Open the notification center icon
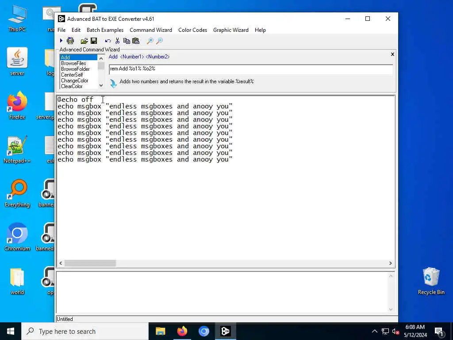 [x=439, y=331]
